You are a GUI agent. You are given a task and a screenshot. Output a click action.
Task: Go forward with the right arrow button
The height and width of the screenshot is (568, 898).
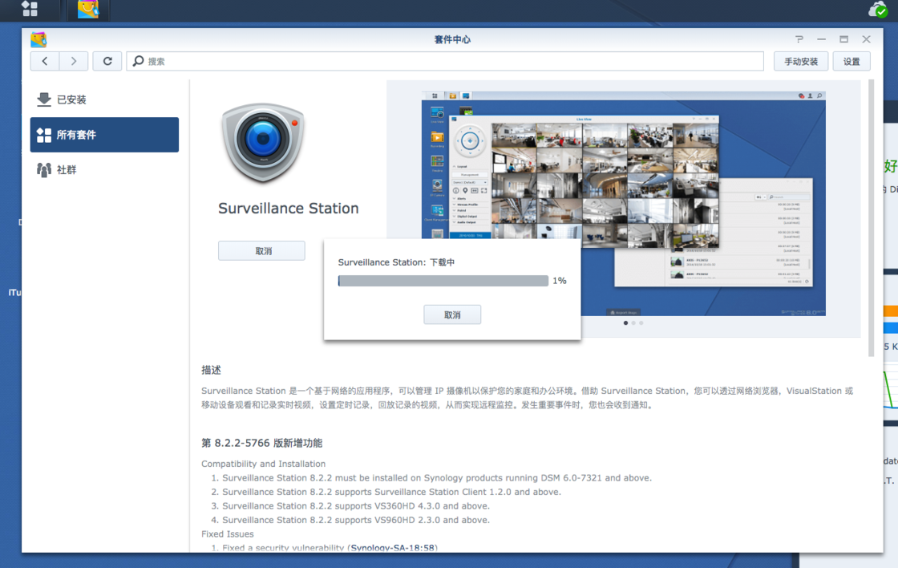(x=74, y=61)
